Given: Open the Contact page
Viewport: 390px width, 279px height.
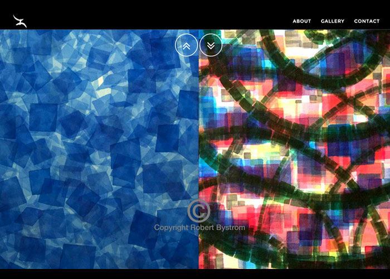Looking at the screenshot, I should (367, 21).
